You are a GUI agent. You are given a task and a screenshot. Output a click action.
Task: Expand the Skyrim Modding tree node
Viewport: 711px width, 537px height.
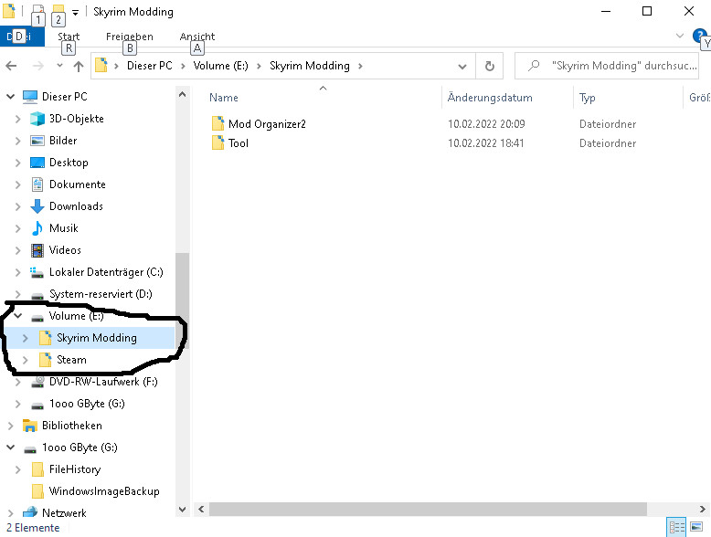[x=25, y=338]
